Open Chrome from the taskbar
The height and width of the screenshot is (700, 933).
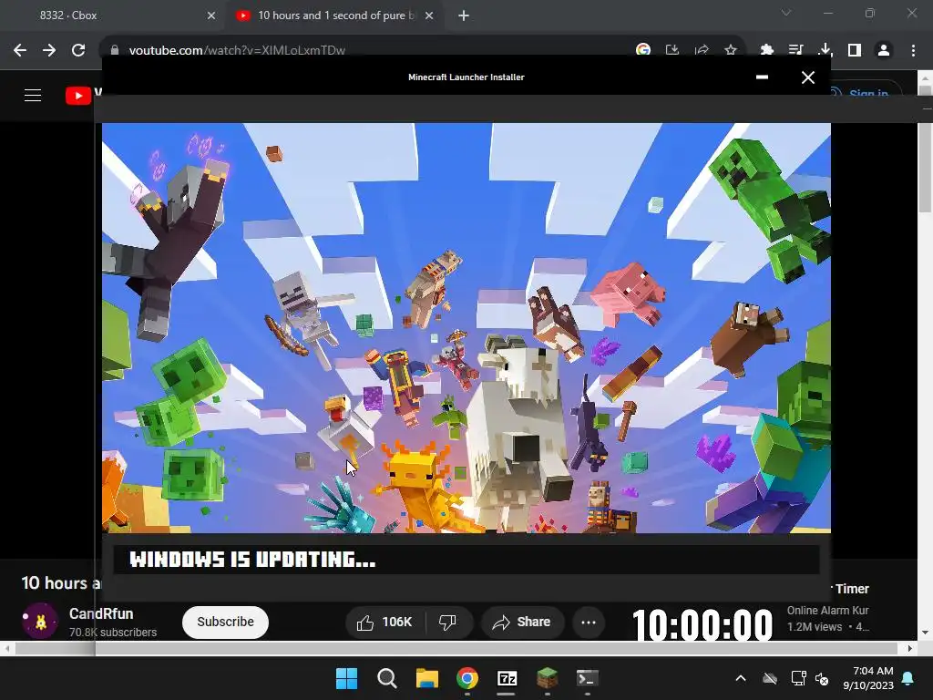point(467,678)
